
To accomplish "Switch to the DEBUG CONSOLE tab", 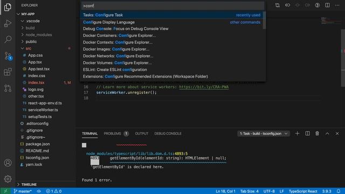I will tap(168, 134).
